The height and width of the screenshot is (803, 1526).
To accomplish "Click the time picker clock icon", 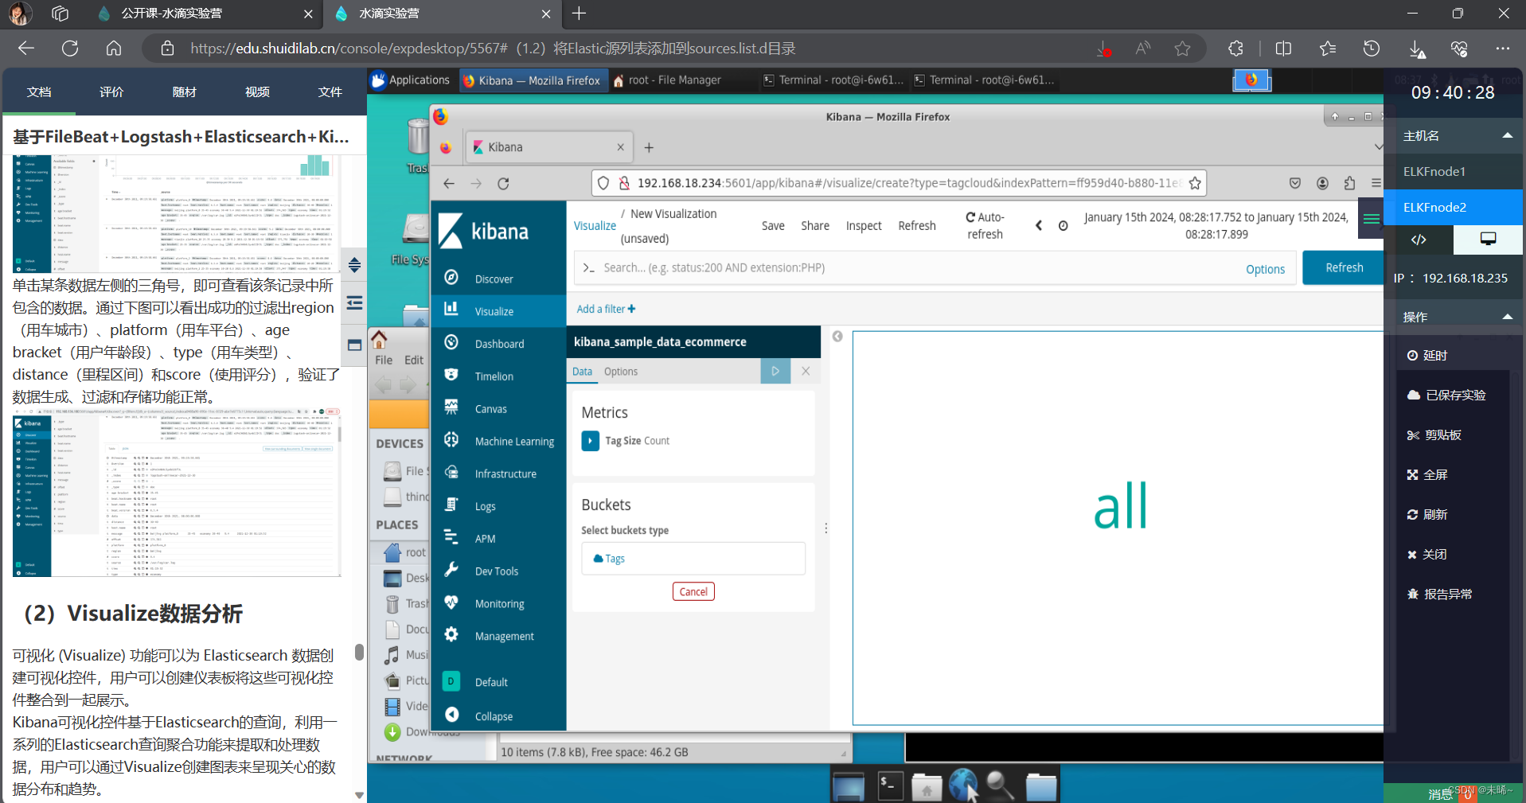I will pos(1063,226).
